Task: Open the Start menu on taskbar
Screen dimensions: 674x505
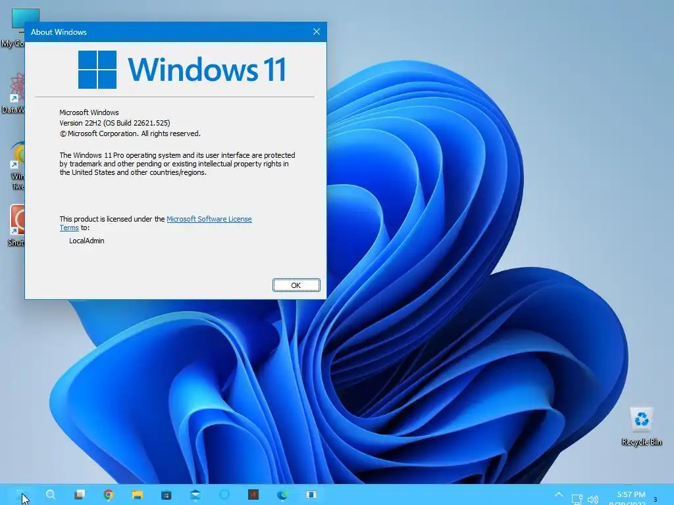Action: pos(20,494)
